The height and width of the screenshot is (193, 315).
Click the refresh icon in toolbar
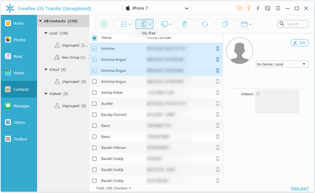tap(205, 24)
